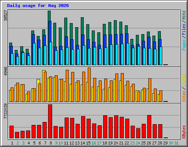Click the 'KBytes' legend label
The width and height of the screenshot is (188, 147).
click(x=184, y=132)
